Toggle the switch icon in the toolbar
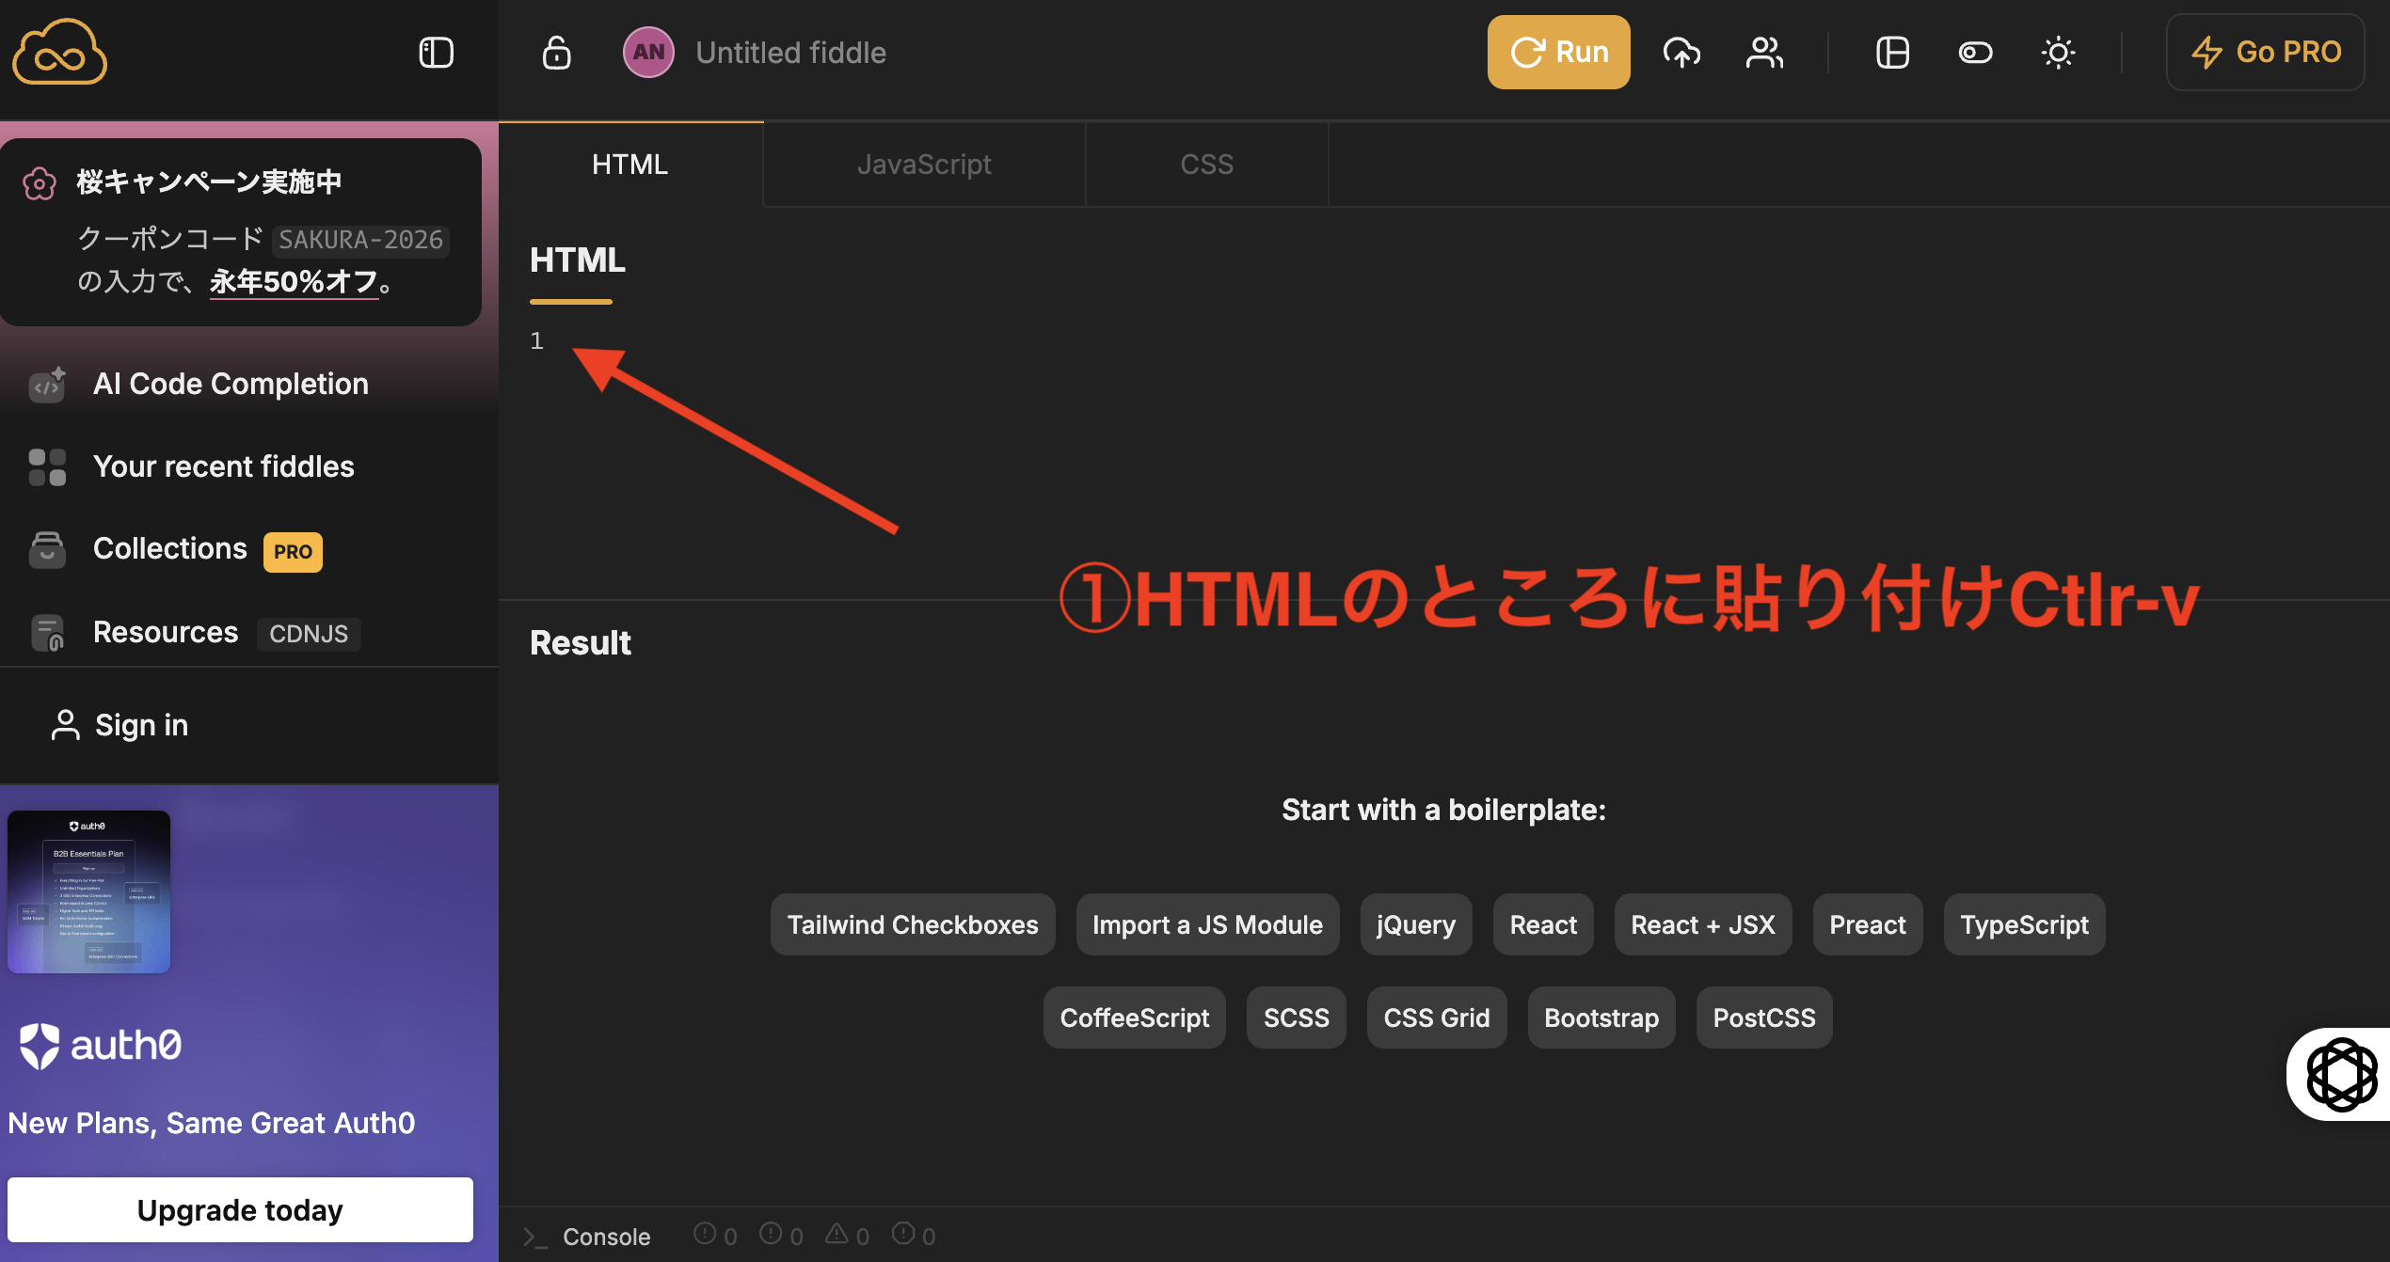Viewport: 2390px width, 1262px height. [x=1975, y=53]
